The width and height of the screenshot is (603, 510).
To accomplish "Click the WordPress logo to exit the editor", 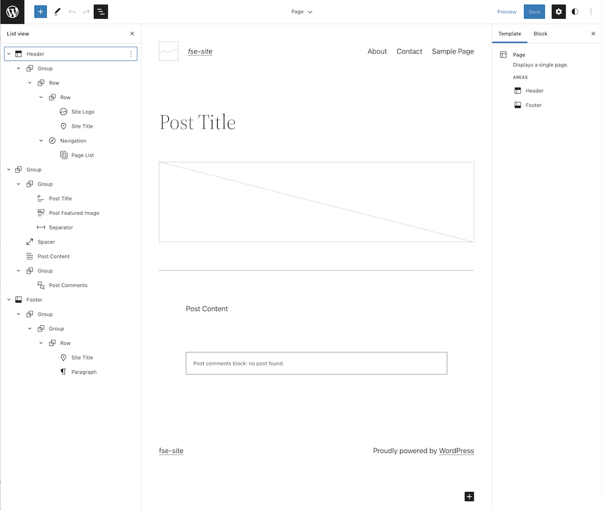I will pyautogui.click(x=12, y=11).
